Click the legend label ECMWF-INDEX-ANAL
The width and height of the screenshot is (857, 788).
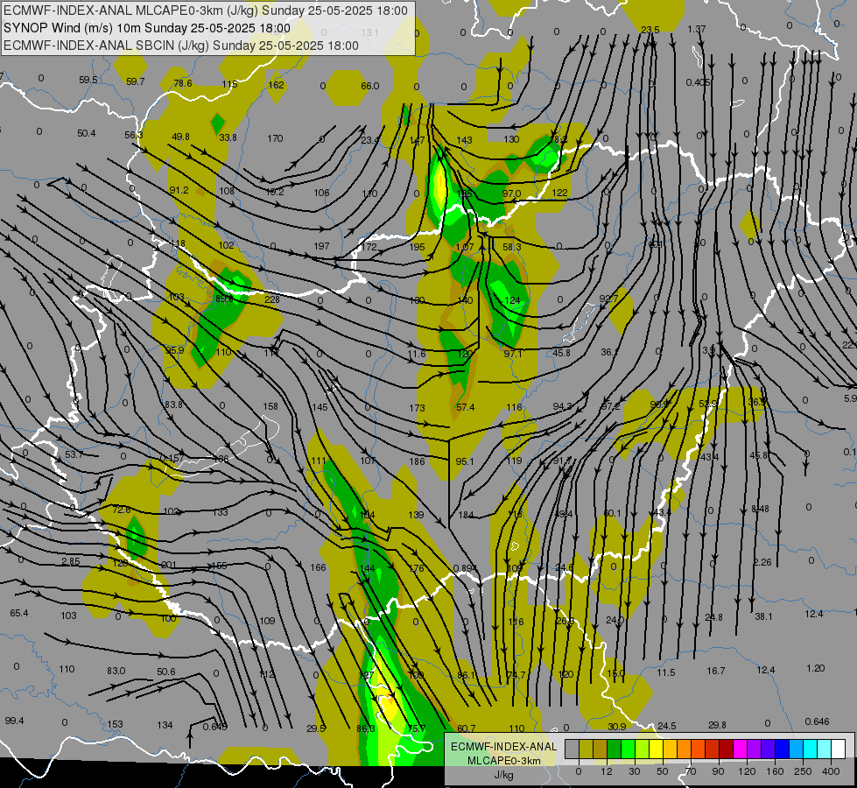click(x=503, y=747)
